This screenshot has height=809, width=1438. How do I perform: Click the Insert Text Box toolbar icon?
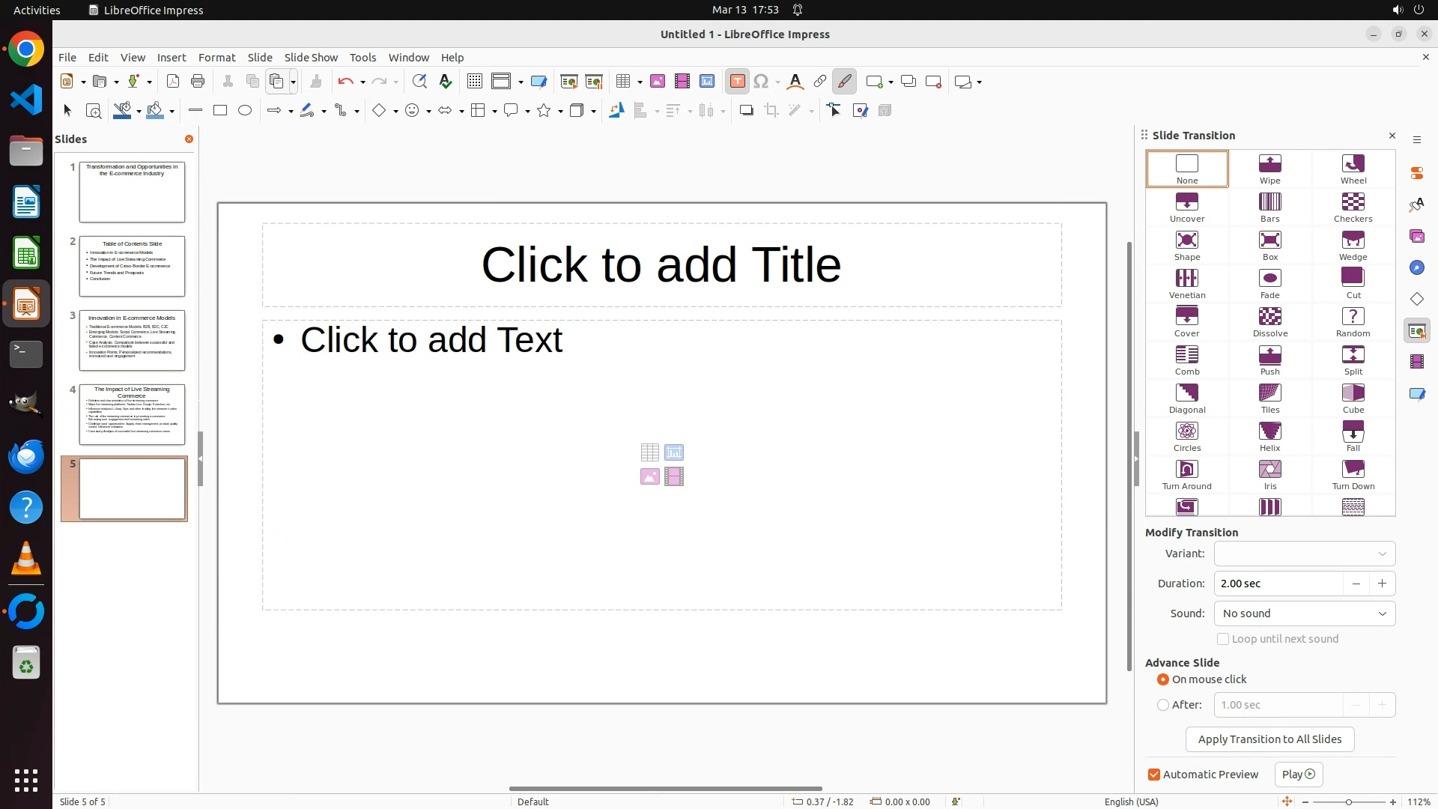(737, 82)
